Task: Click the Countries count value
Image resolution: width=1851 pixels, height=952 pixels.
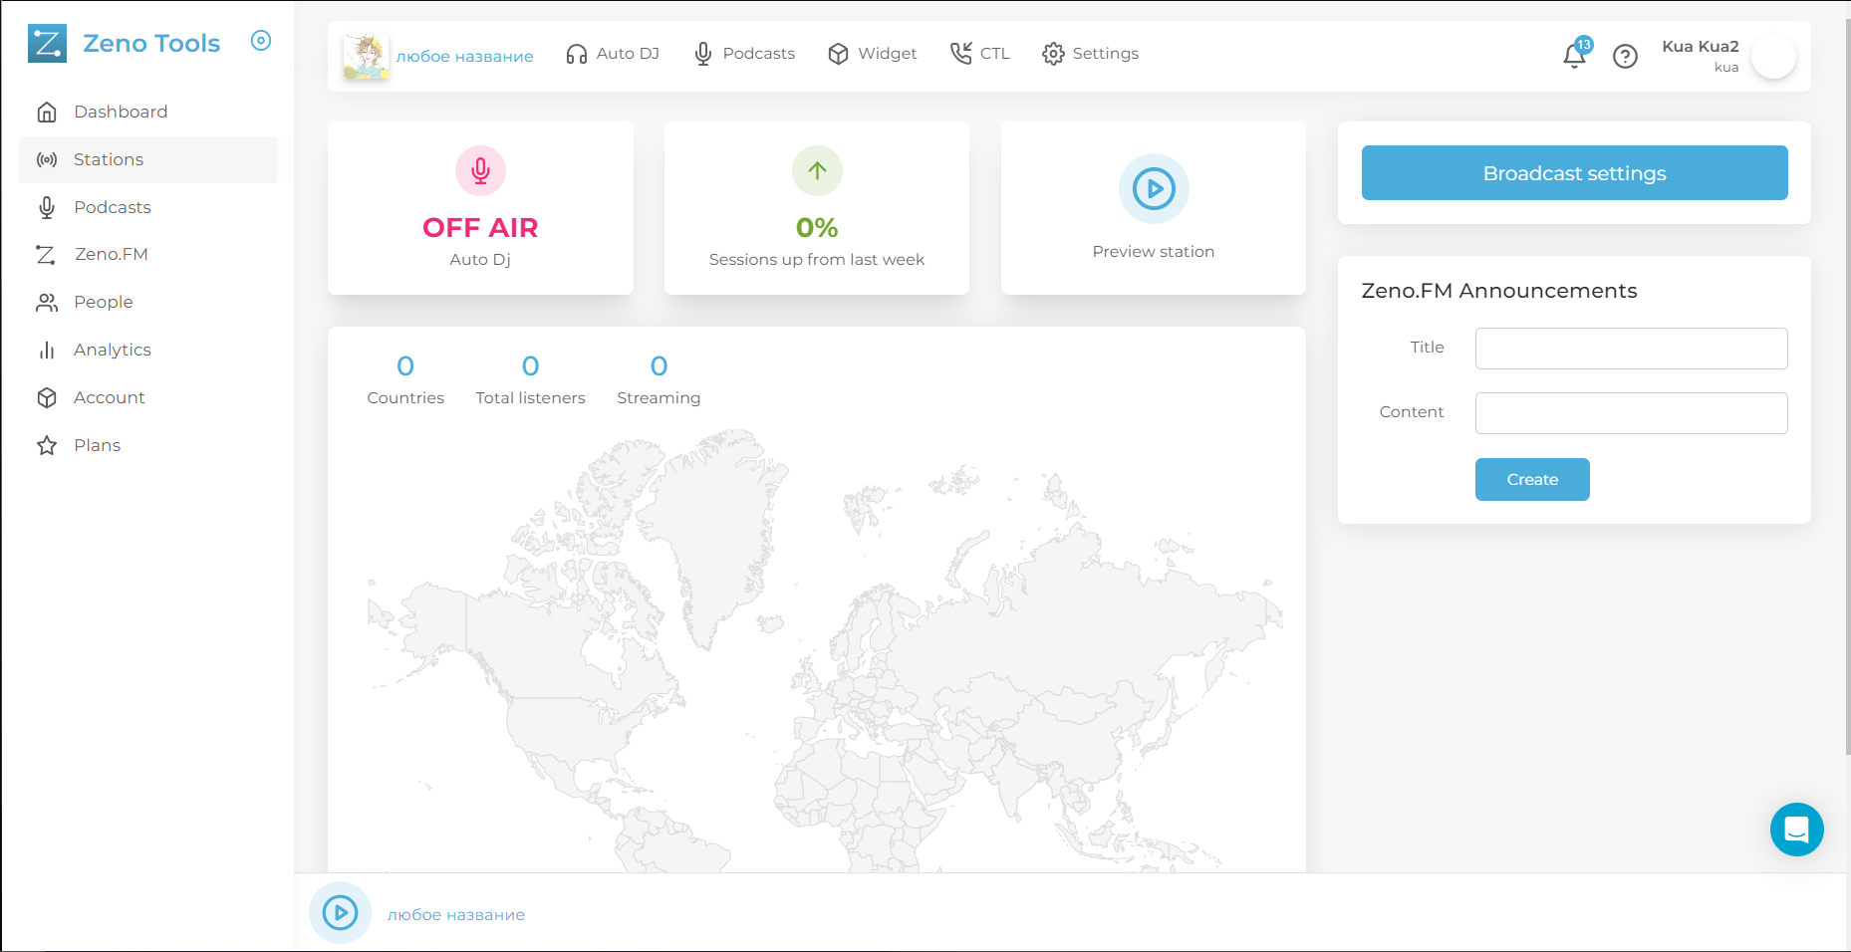Action: 405,366
